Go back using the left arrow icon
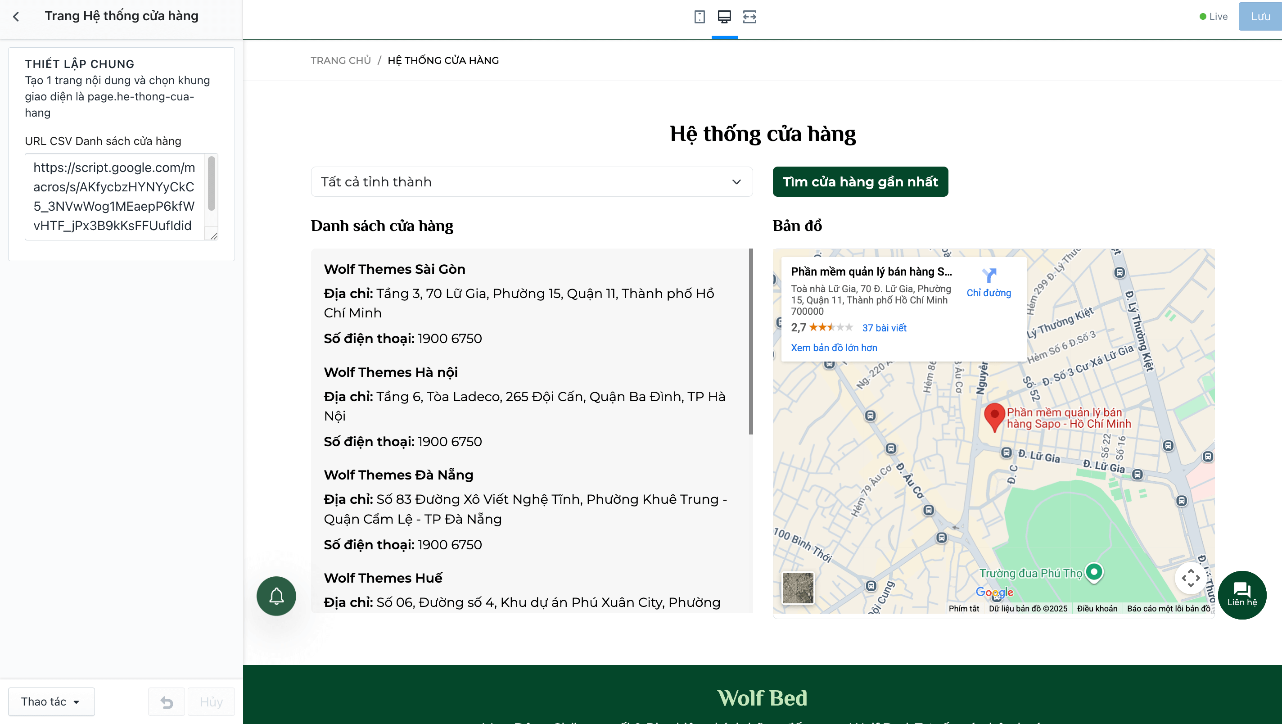Image resolution: width=1282 pixels, height=724 pixels. pos(16,17)
